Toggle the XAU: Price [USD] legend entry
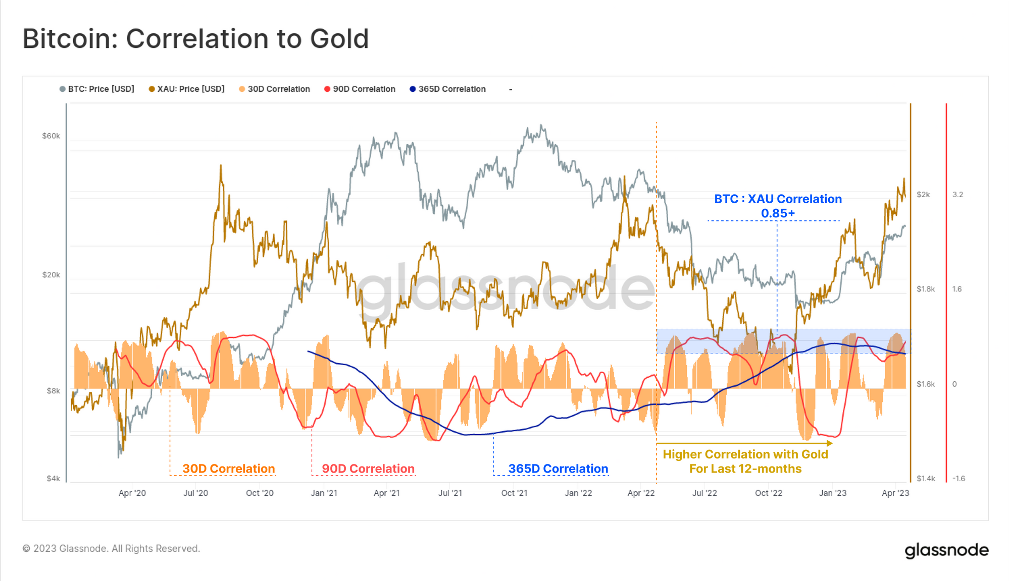 186,89
